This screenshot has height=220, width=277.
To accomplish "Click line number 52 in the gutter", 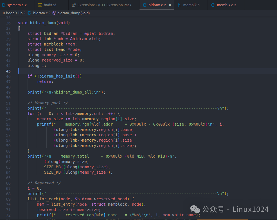I will [8, 108].
